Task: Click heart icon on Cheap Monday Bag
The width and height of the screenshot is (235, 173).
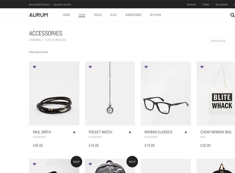Action: [x=202, y=67]
